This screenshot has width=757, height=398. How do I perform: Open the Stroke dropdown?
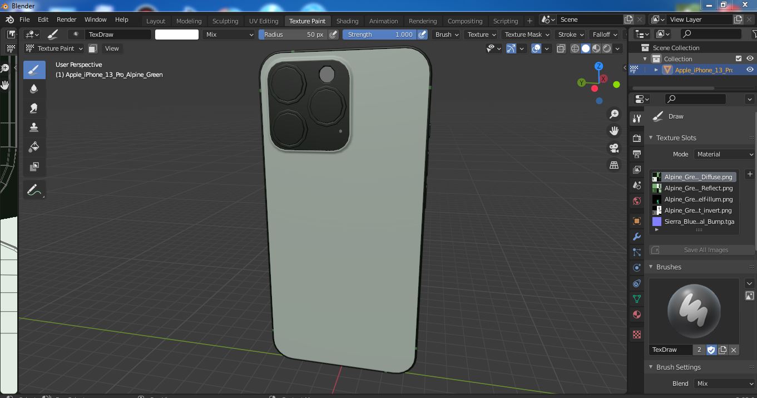click(x=571, y=35)
